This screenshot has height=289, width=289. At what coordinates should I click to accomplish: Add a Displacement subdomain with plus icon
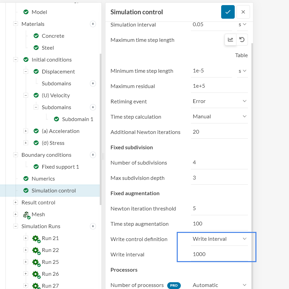click(x=93, y=83)
